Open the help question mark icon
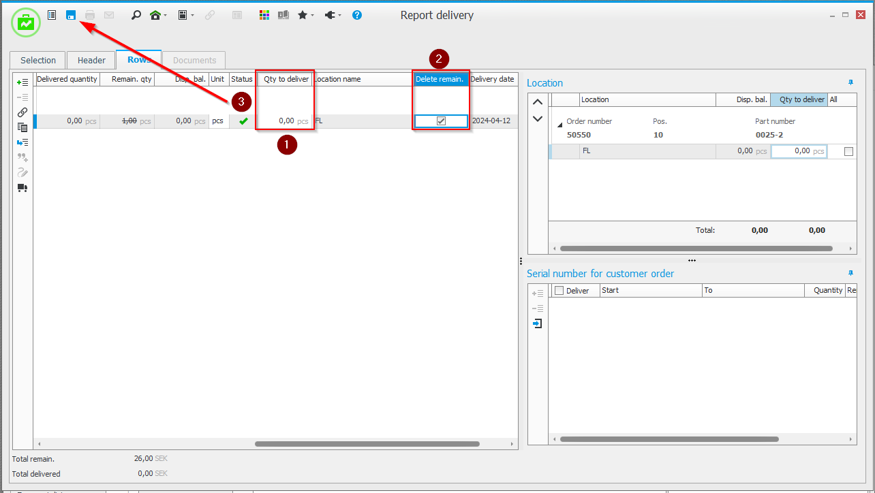The height and width of the screenshot is (493, 875). pos(357,15)
